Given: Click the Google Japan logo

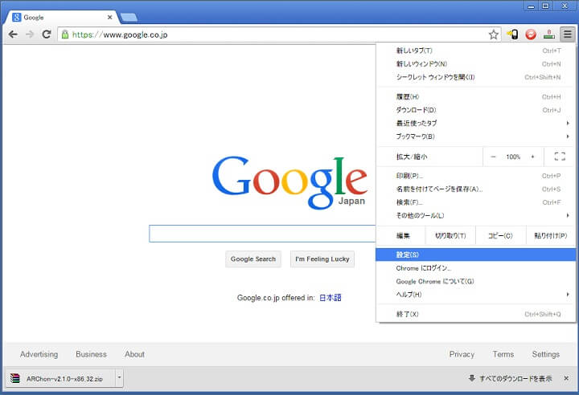Looking at the screenshot, I should [x=289, y=182].
